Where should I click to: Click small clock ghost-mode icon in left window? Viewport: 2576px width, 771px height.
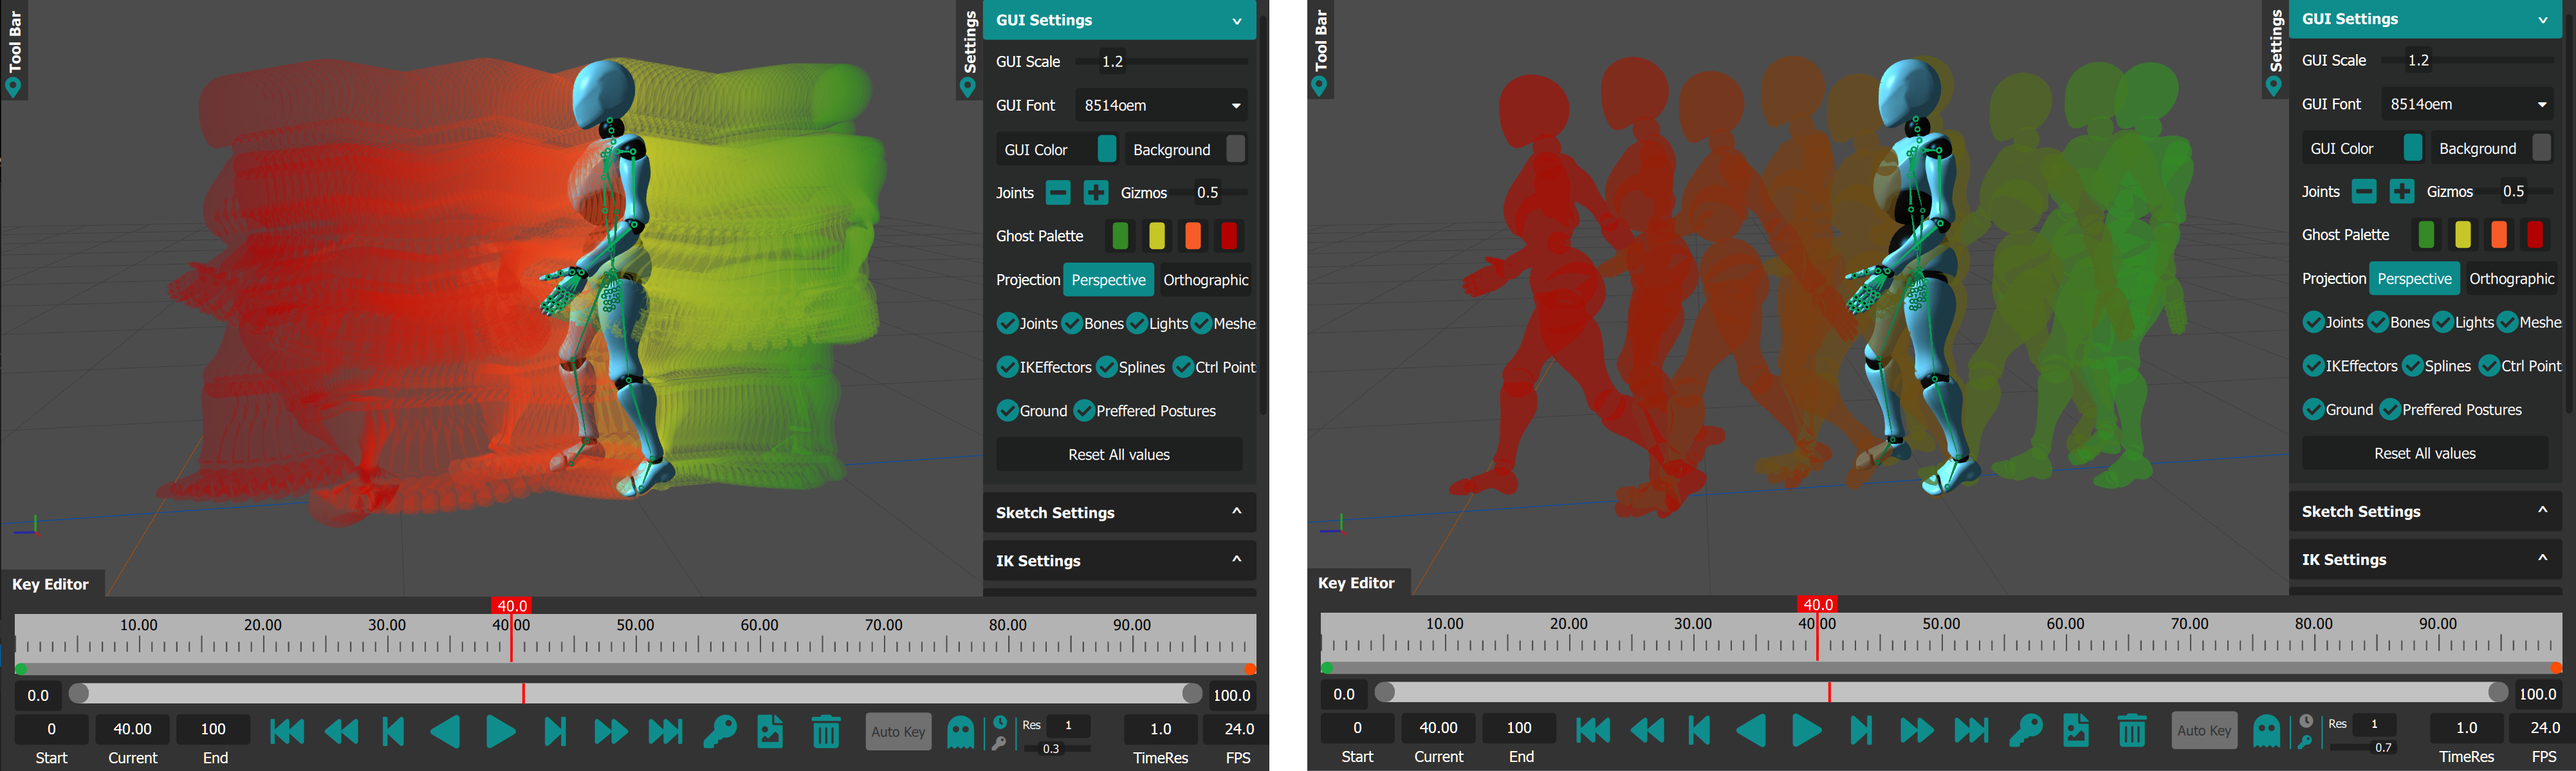(x=1000, y=723)
